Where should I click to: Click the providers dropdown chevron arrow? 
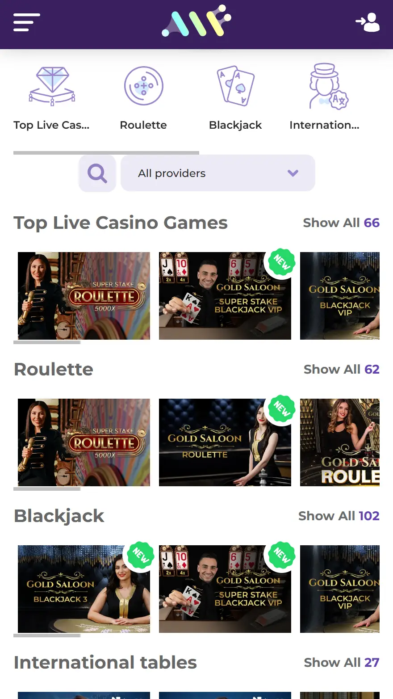[293, 173]
